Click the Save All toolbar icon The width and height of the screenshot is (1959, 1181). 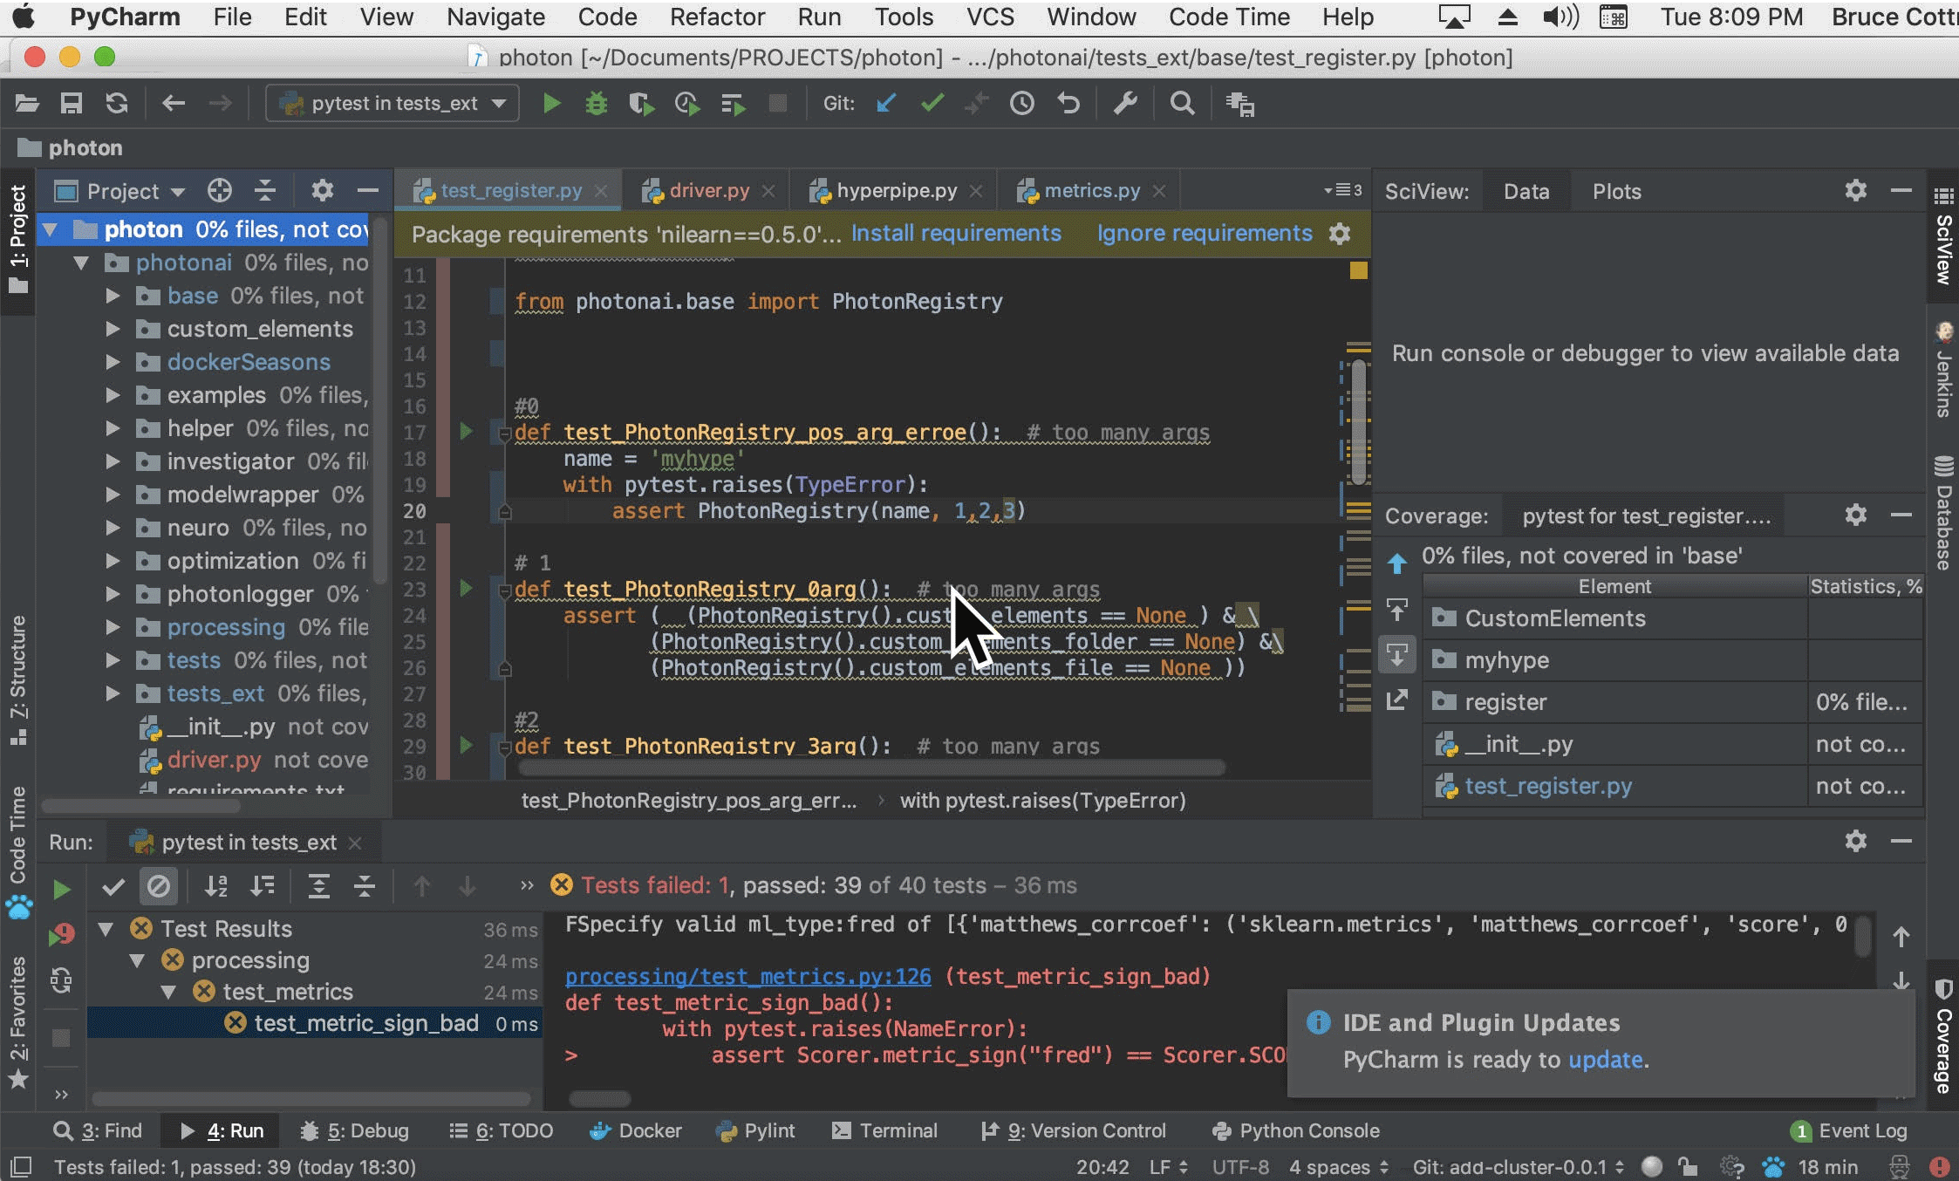point(72,104)
